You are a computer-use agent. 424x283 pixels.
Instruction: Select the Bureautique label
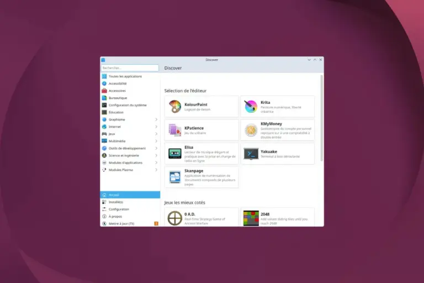click(x=118, y=98)
